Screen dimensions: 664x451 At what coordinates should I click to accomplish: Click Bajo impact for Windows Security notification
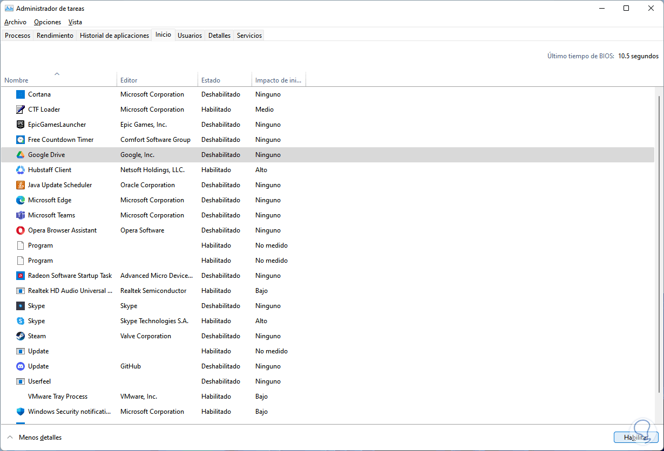coord(261,412)
